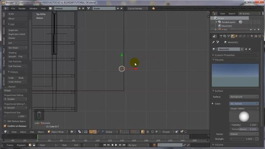This screenshot has height=149, width=265.
Task: Toggle auto keyframe record button in timeline
Action: click(x=154, y=145)
